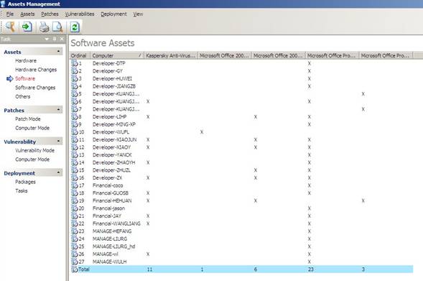
Task: Collapse the Patches section
Action: pos(59,109)
